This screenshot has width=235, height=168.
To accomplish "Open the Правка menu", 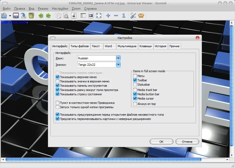I will pos(20,9).
